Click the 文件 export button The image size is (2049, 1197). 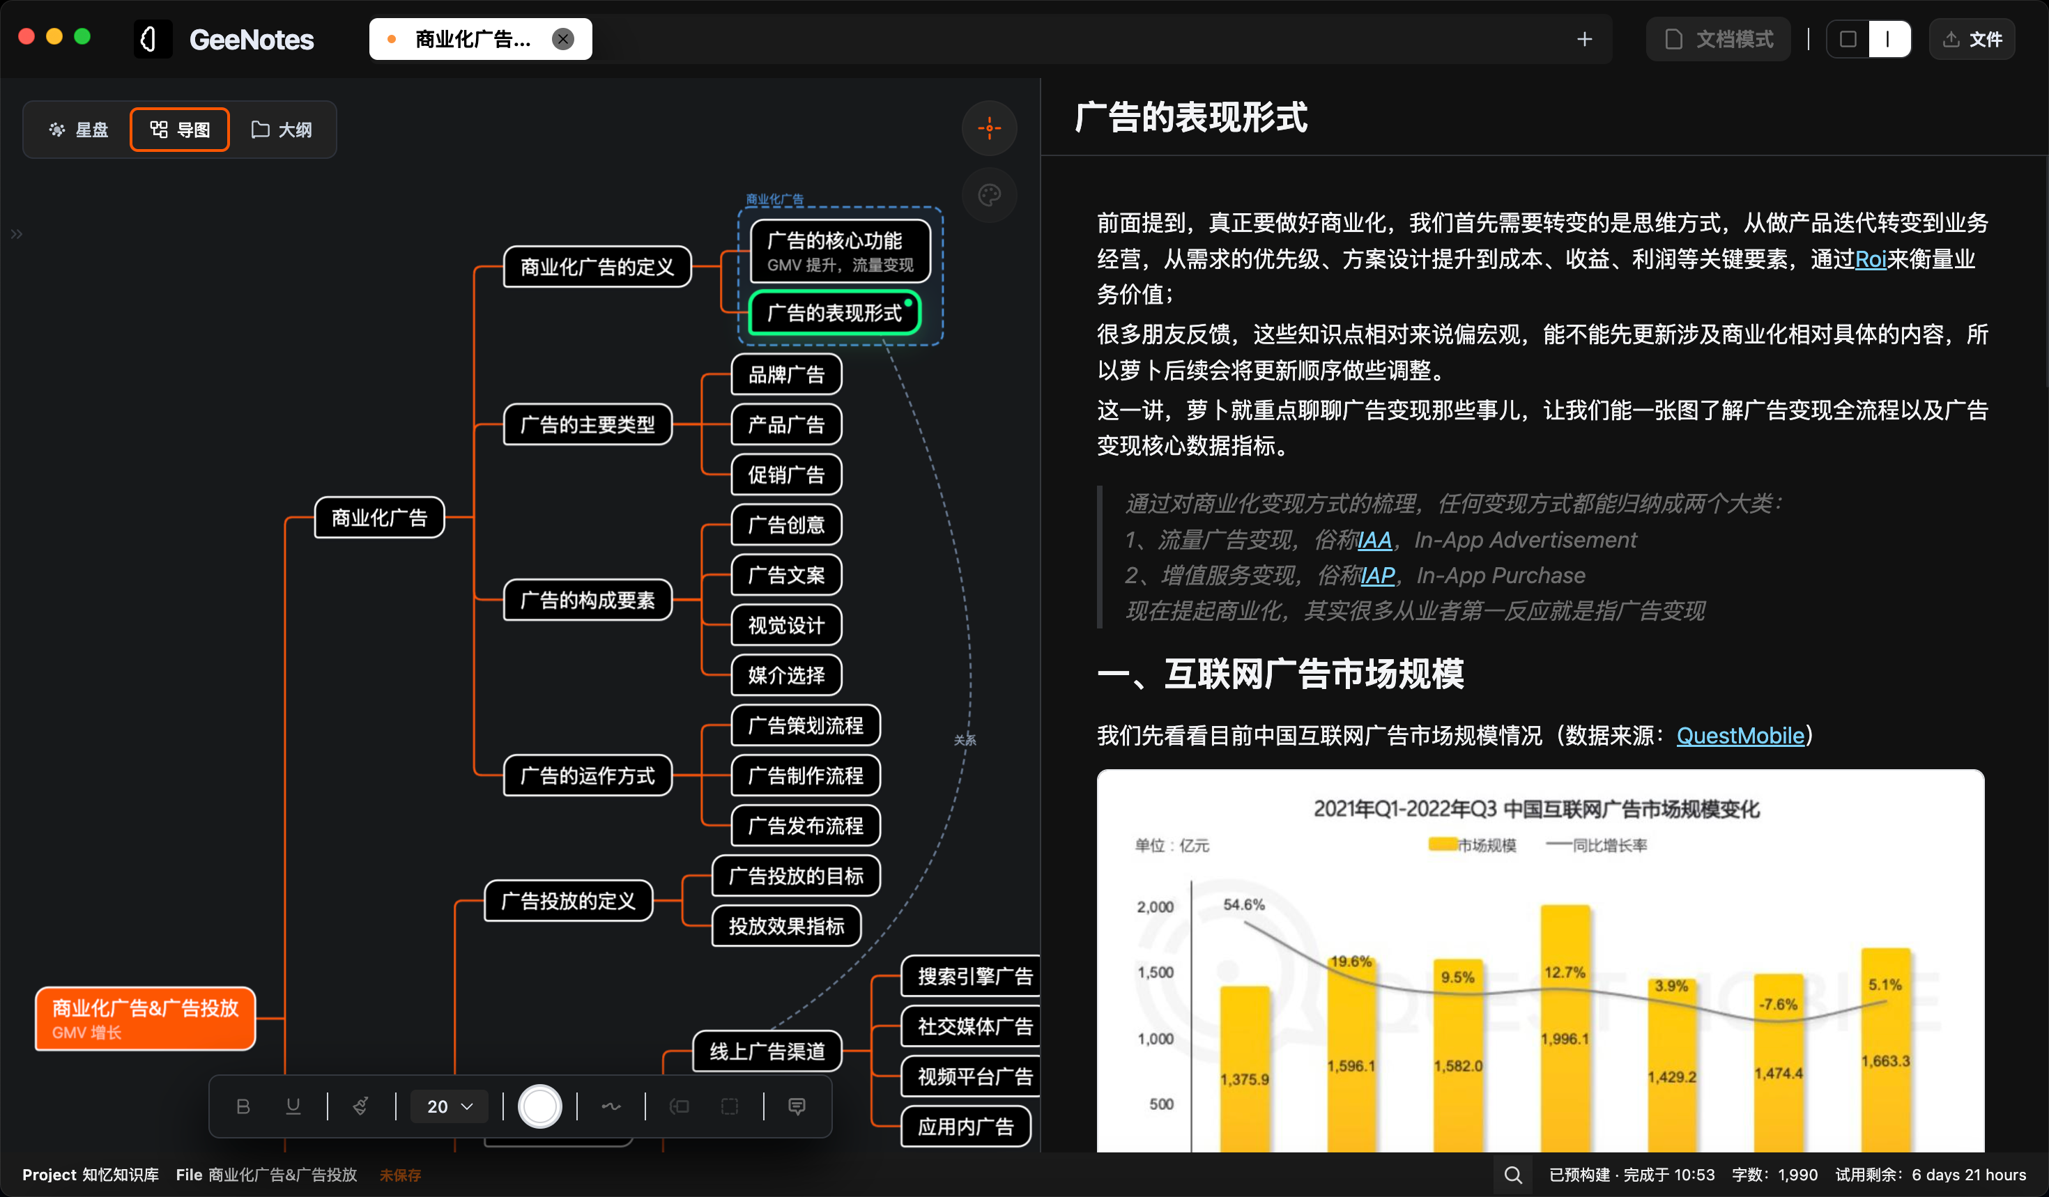tap(1972, 38)
